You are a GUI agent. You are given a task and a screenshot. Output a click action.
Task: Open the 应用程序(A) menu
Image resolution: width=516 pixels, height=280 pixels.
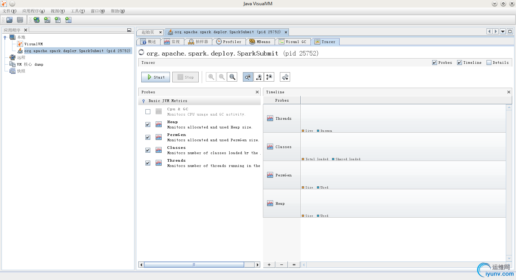[x=33, y=11]
